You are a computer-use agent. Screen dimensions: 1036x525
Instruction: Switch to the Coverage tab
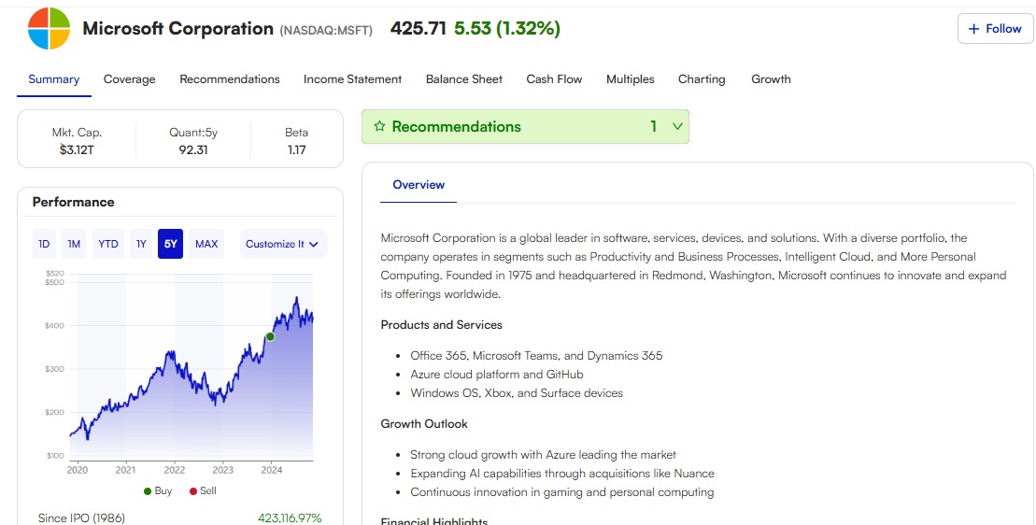[x=130, y=79]
